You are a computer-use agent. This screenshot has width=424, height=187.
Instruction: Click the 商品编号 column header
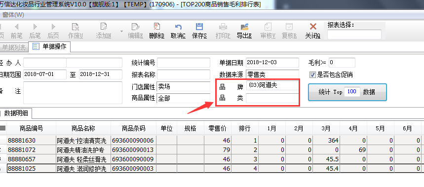click(32, 128)
